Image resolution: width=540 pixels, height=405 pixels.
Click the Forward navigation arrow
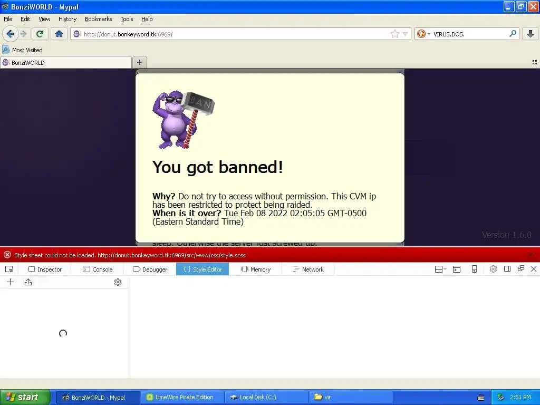click(x=23, y=34)
